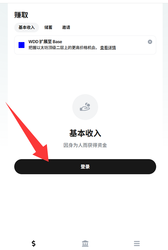Switch to the 邀请 tab

pos(66,28)
